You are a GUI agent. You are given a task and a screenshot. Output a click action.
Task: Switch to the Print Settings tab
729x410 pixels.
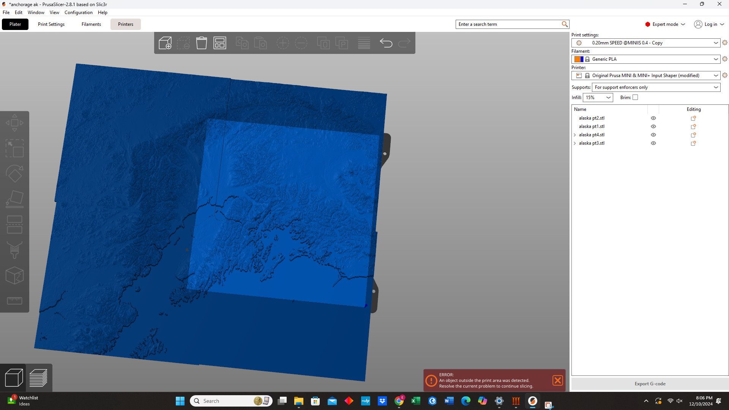click(x=51, y=24)
